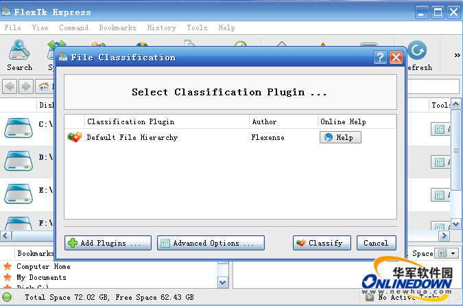
Task: Open the View menu
Action: (40, 27)
